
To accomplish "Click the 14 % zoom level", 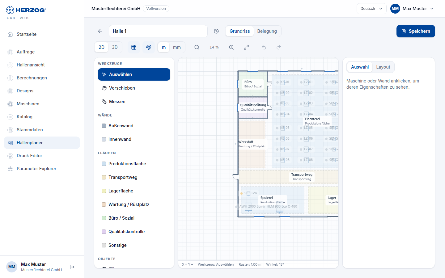I will (214, 47).
